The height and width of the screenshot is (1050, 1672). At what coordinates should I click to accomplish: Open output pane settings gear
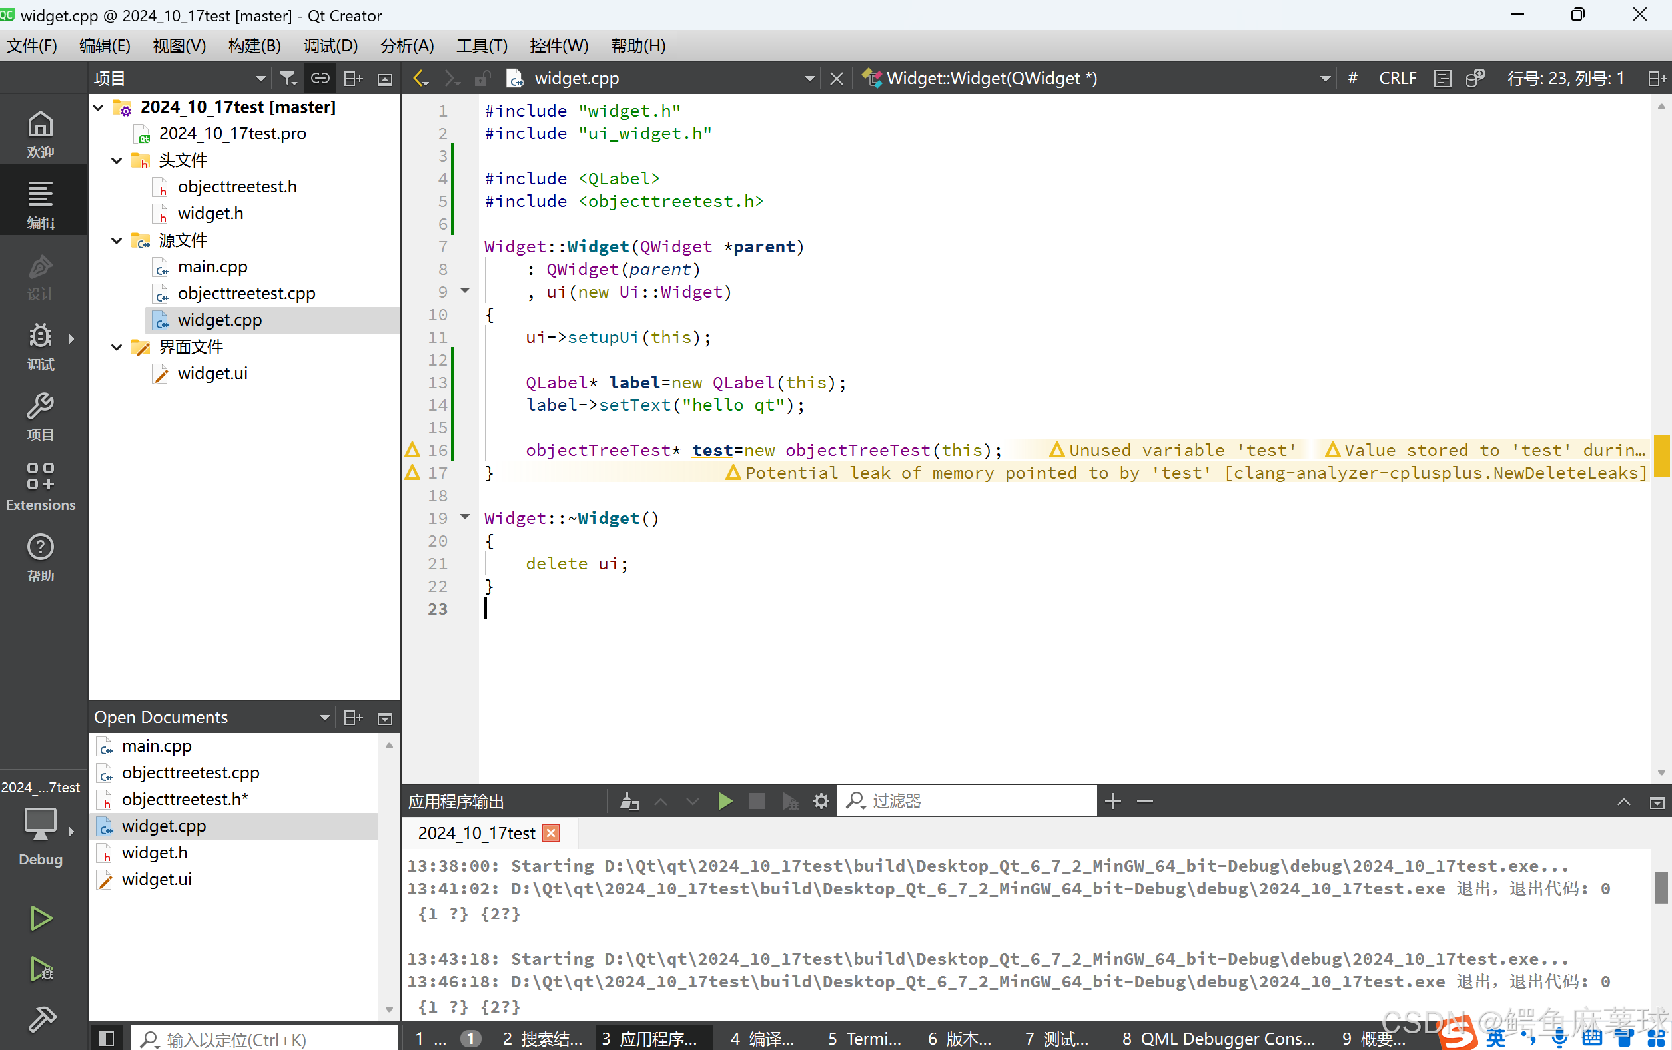[x=821, y=801]
